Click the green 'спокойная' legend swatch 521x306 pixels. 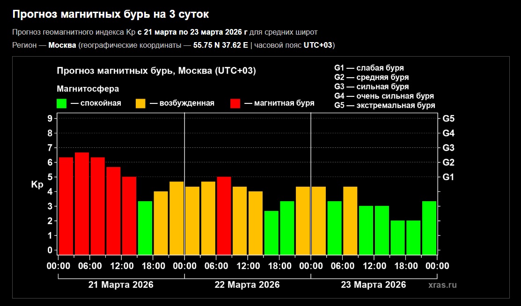click(61, 103)
